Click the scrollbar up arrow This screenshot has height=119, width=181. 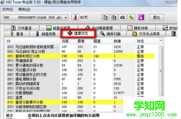click(x=161, y=40)
